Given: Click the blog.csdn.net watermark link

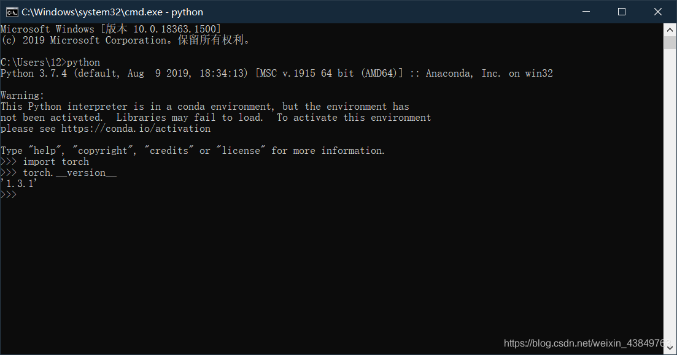Looking at the screenshot, I should (x=586, y=343).
